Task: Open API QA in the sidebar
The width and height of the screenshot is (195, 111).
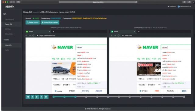Action: coord(8,29)
